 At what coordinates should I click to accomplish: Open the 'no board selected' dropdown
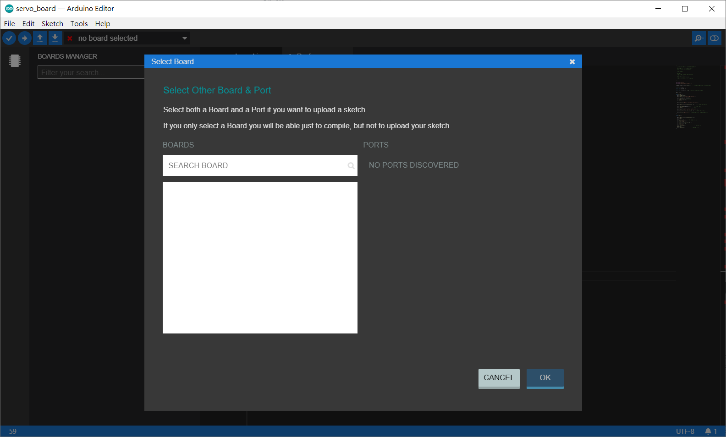pos(128,38)
